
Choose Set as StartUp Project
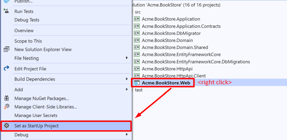point(36,126)
